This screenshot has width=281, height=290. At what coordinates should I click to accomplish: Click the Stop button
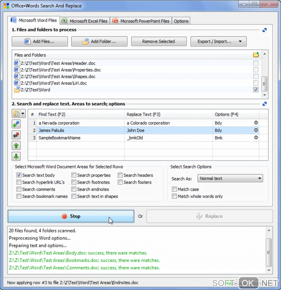pyautogui.click(x=71, y=216)
